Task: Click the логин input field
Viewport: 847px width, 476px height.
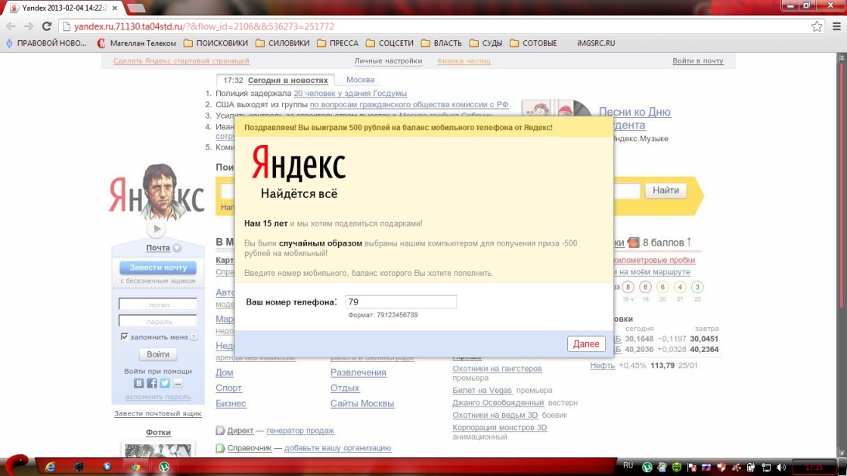Action: coord(158,304)
